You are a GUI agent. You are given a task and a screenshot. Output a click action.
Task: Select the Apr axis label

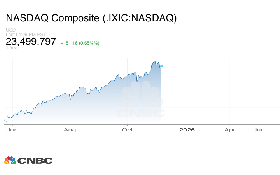pyautogui.click(x=230, y=130)
